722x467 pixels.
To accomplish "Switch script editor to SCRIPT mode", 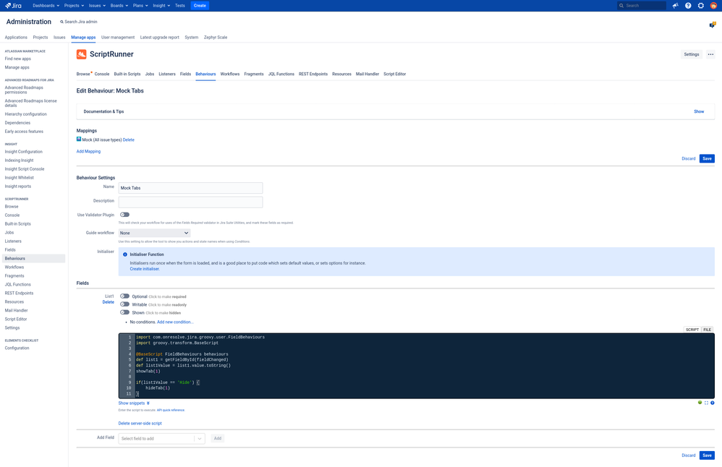I will click(692, 330).
